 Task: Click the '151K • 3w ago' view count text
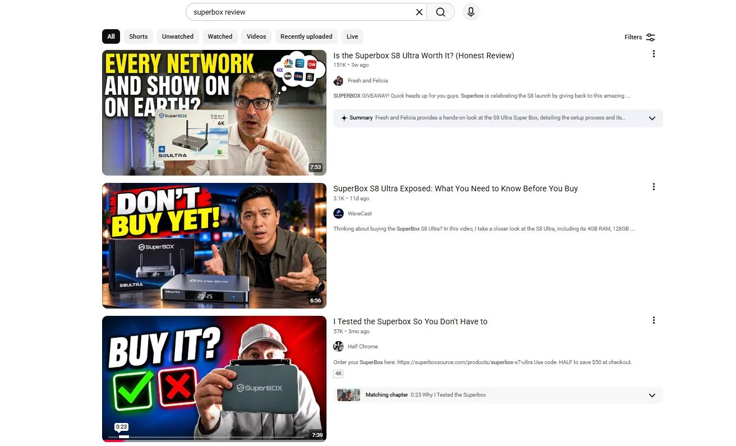(x=351, y=65)
